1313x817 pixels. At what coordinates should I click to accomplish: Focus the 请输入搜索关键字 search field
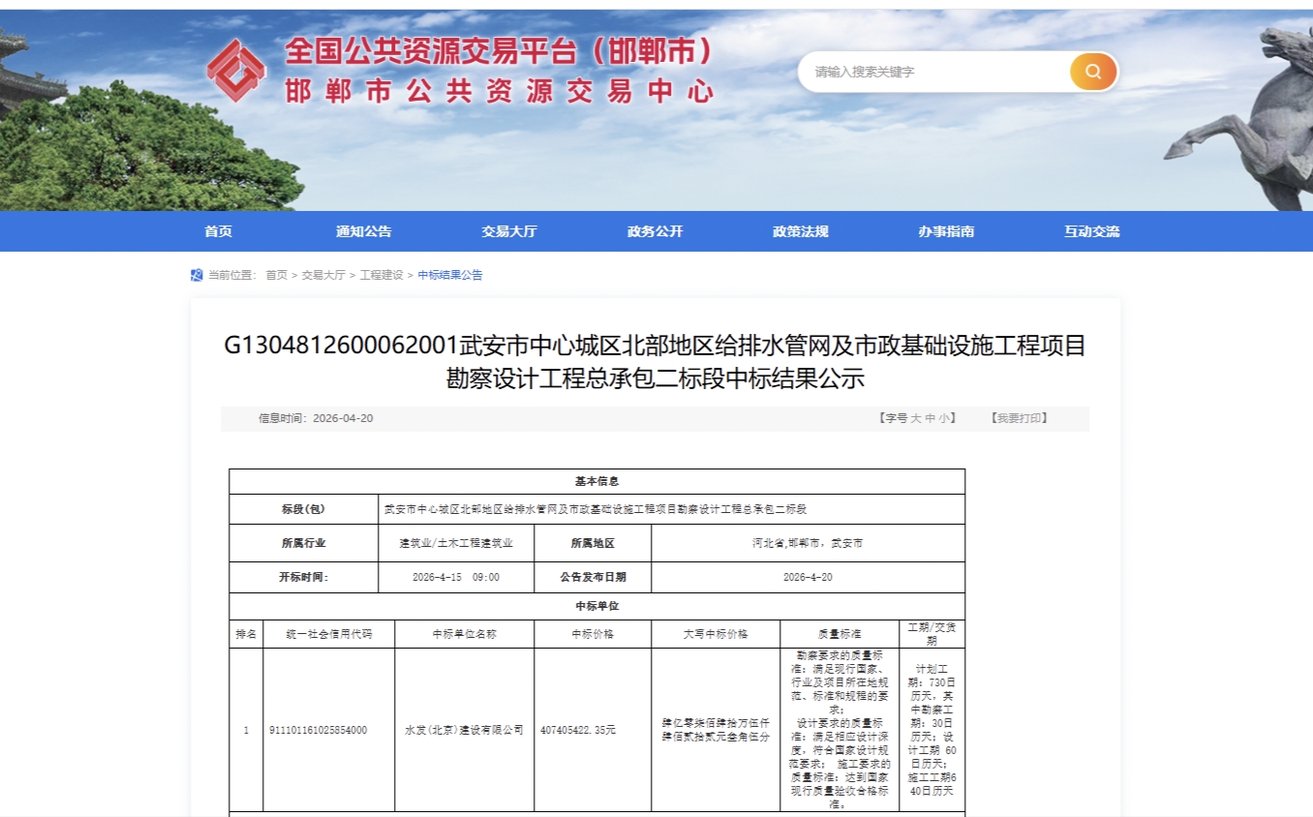(934, 72)
